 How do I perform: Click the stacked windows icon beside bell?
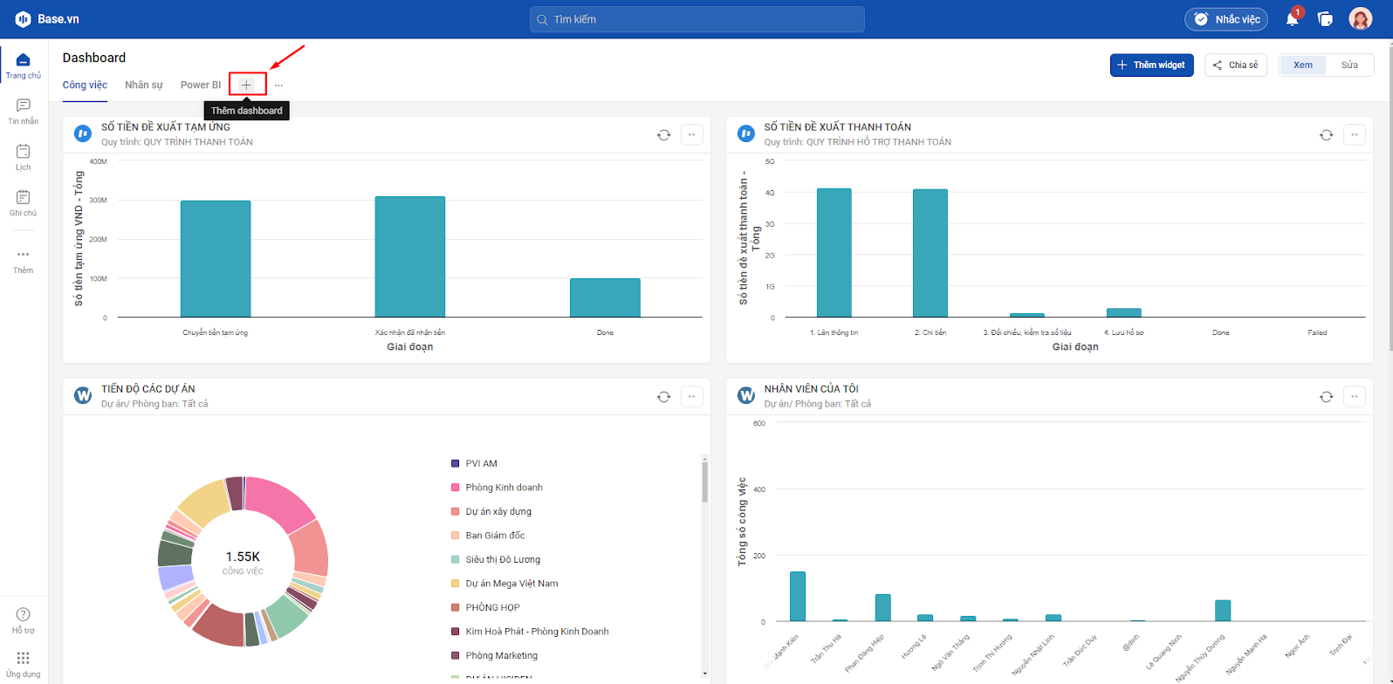pos(1325,19)
